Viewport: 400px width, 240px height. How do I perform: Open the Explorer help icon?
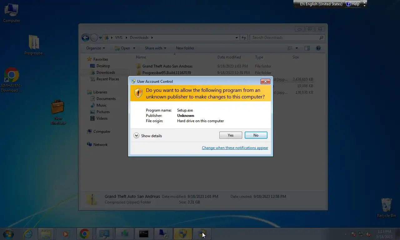click(x=318, y=48)
